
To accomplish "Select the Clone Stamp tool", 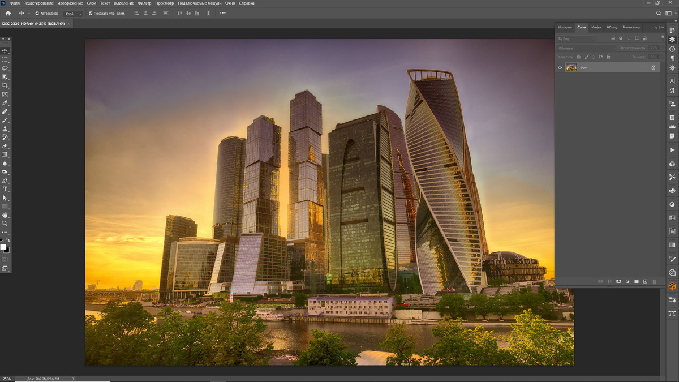I will pyautogui.click(x=6, y=128).
